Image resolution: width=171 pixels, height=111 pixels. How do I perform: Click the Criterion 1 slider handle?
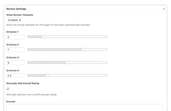tap(44, 37)
